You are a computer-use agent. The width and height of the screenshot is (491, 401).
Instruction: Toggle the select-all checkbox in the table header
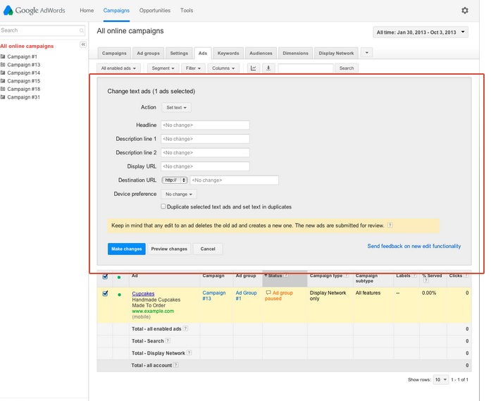click(x=105, y=277)
